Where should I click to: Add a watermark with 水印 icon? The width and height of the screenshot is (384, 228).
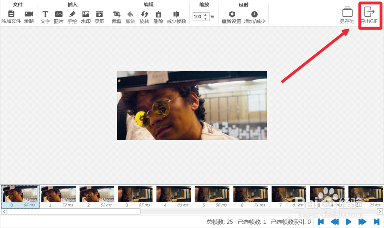[86, 14]
